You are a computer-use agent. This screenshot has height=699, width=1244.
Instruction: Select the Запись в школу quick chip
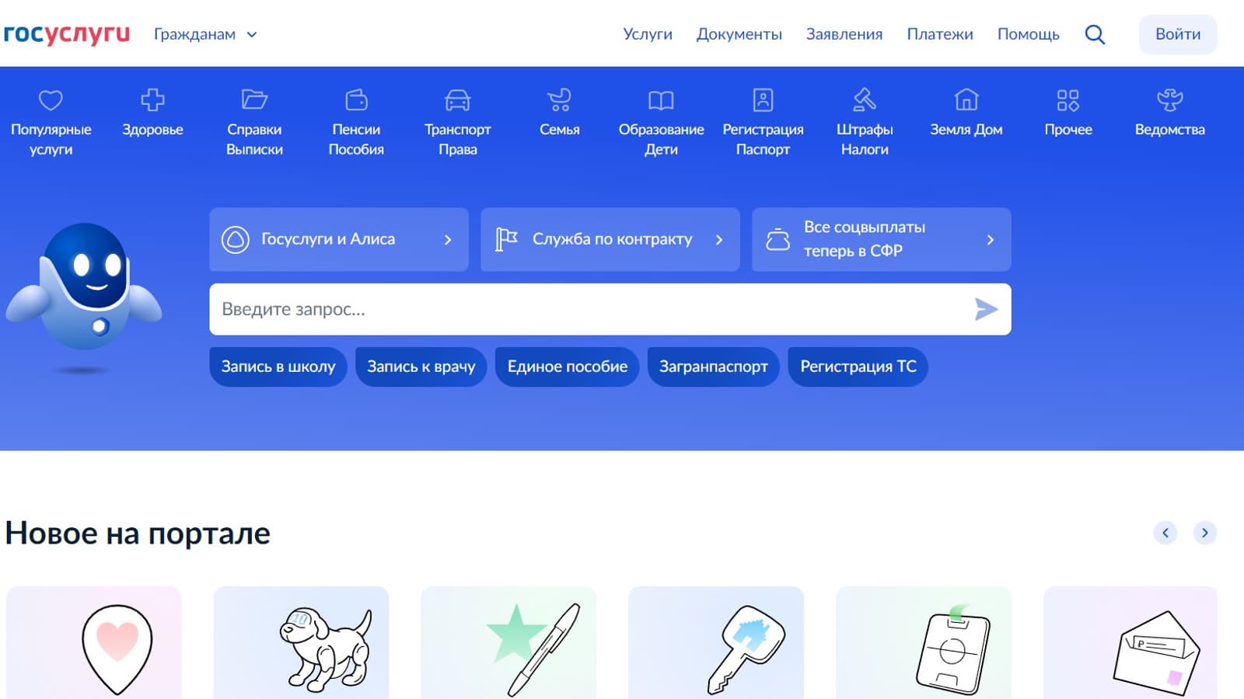278,367
